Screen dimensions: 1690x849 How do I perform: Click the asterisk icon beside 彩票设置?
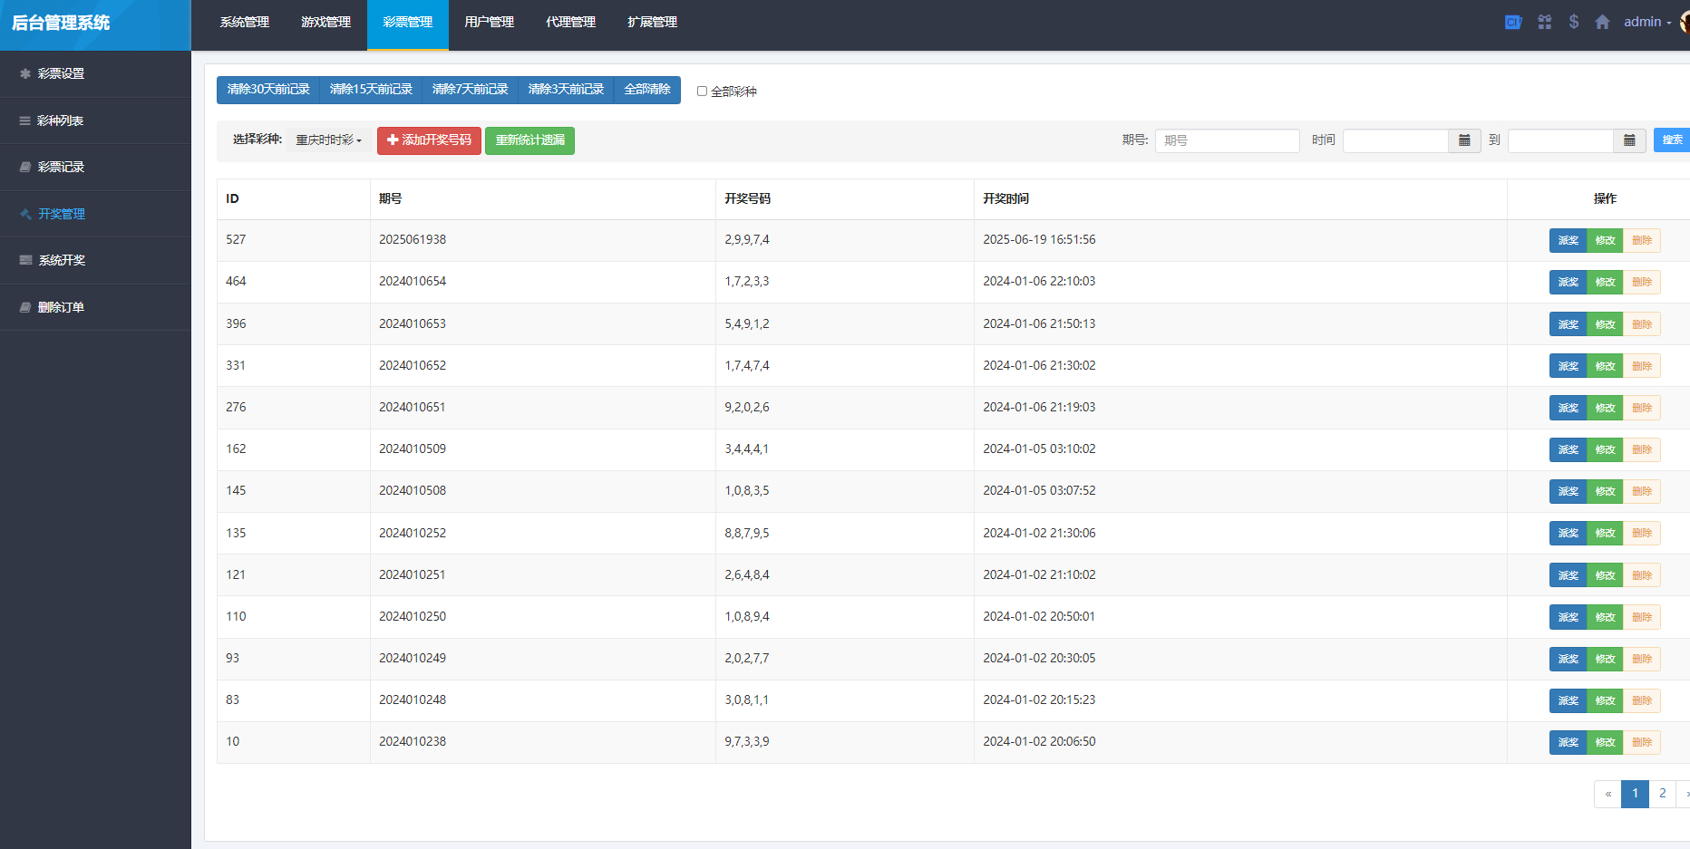[x=25, y=73]
